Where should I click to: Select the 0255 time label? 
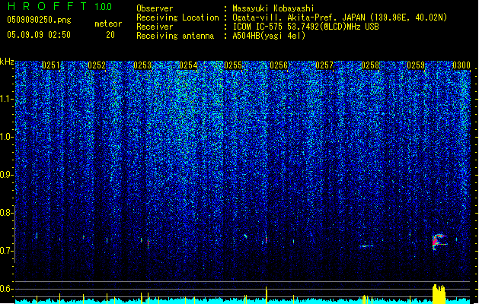pyautogui.click(x=233, y=65)
